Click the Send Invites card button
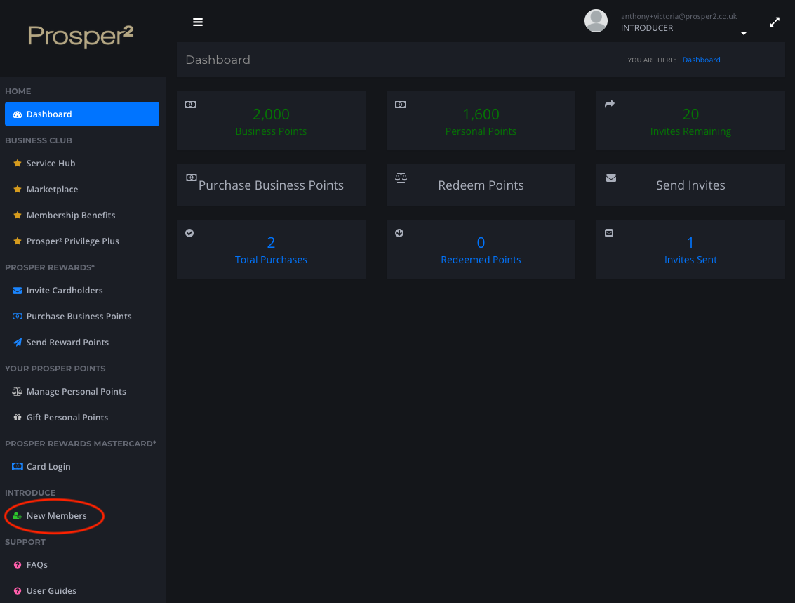Viewport: 795px width, 603px height. tap(690, 185)
